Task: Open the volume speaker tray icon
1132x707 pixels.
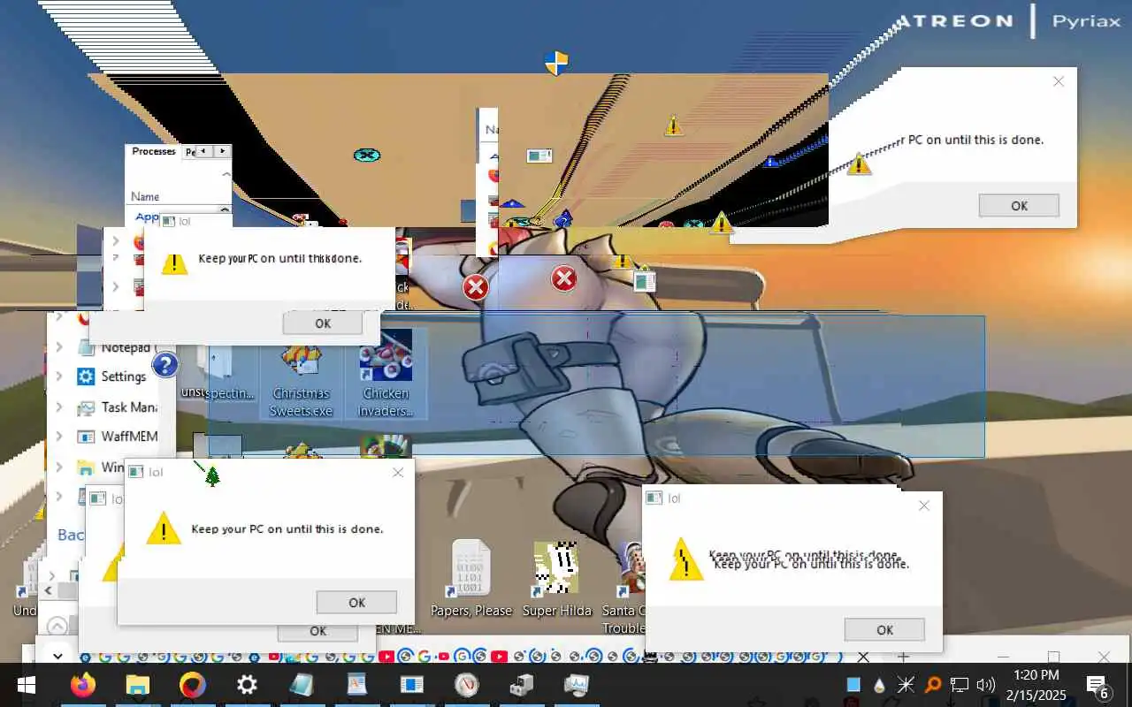Action: pos(986,685)
